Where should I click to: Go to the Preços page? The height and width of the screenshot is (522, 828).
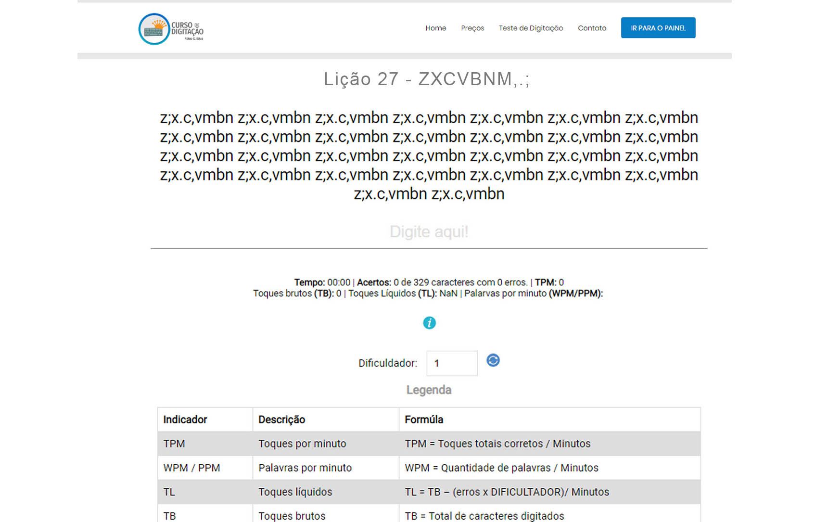[x=472, y=28]
